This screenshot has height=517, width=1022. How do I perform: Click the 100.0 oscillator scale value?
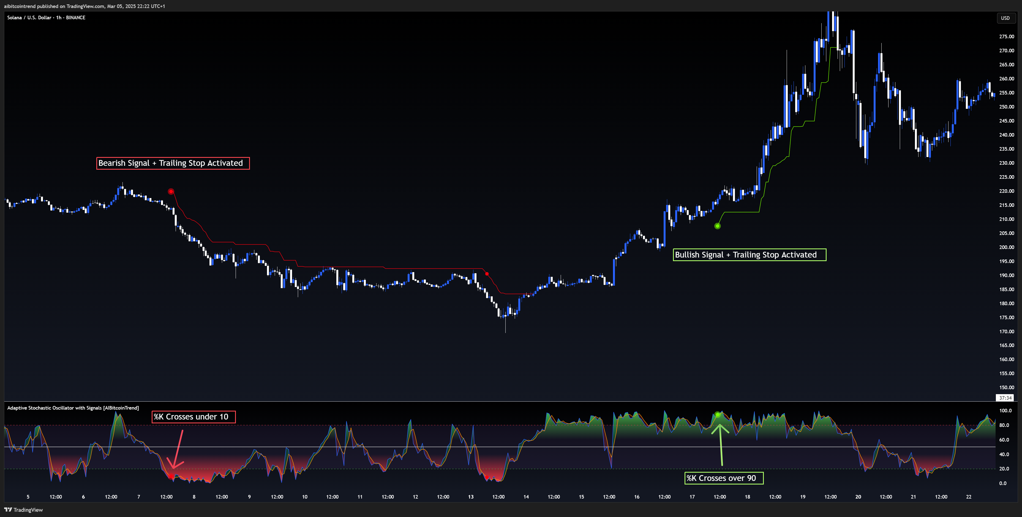pos(1005,411)
